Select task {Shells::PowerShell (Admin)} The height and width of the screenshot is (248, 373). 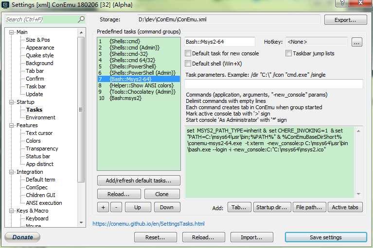coord(139,73)
